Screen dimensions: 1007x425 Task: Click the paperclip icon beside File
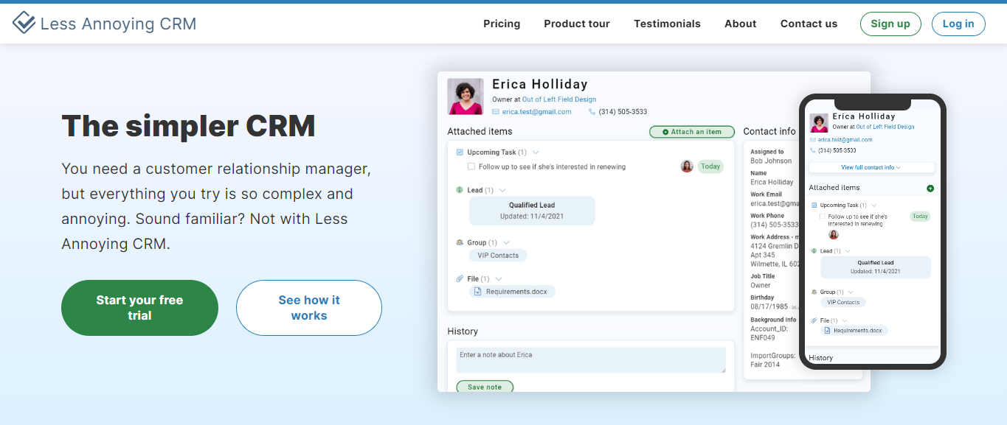[x=458, y=278]
